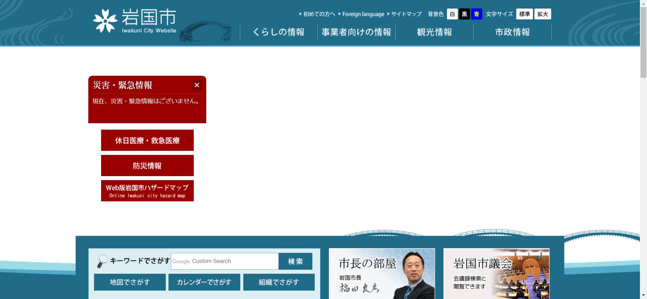Select enlarged text size (拡大)

point(543,14)
